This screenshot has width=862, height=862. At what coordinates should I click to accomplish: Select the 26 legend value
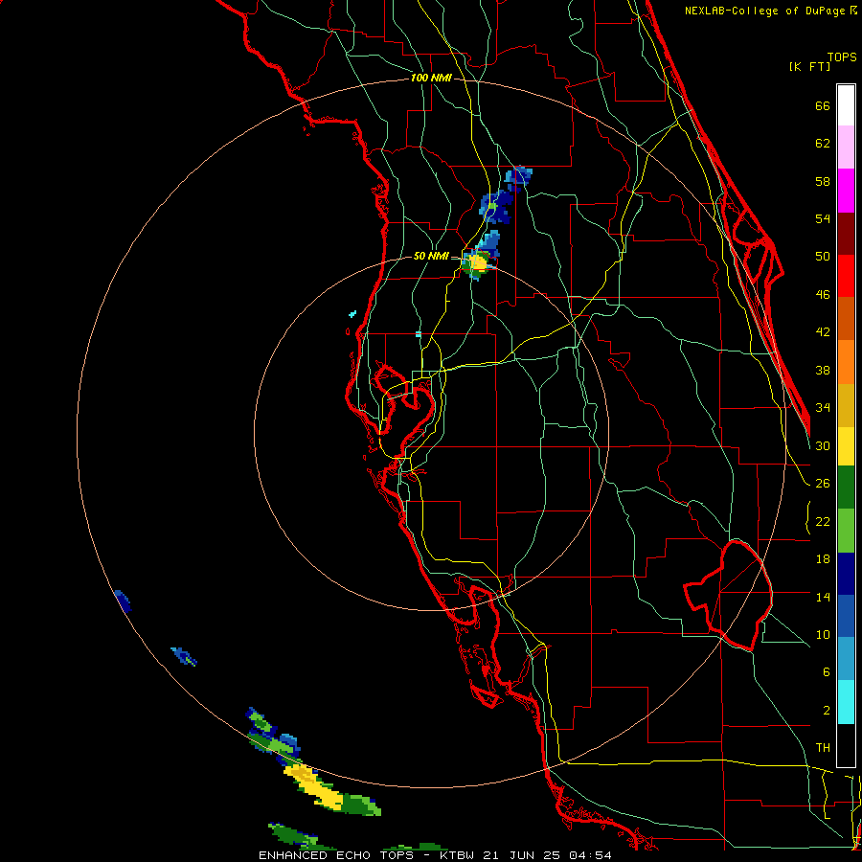coord(823,484)
